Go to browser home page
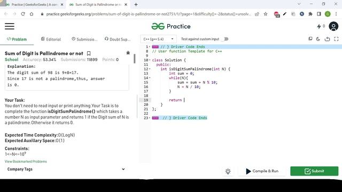The height and width of the screenshot is (192, 342). pos(32,14)
